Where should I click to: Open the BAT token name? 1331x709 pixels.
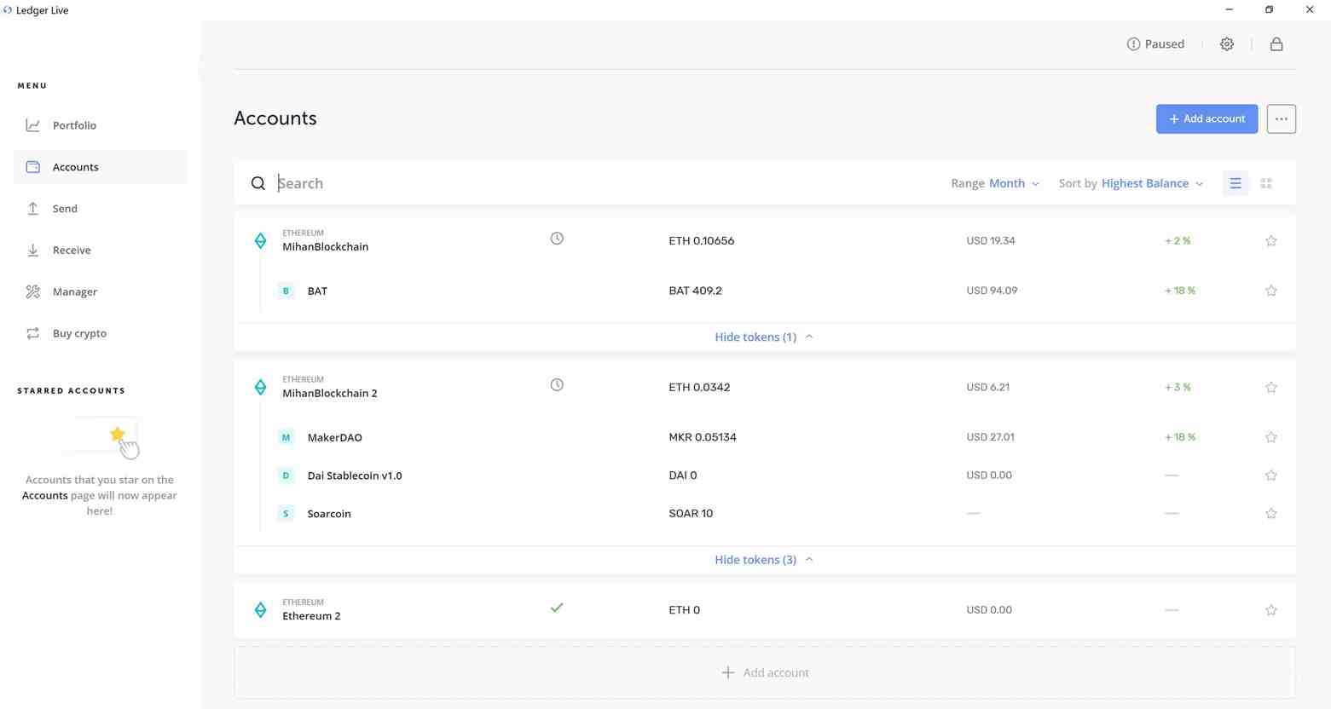pyautogui.click(x=317, y=291)
